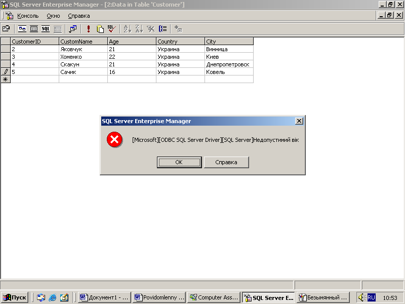Click the title bar Enterprise Manager icon
The image size is (405, 304).
(x=5, y=5)
